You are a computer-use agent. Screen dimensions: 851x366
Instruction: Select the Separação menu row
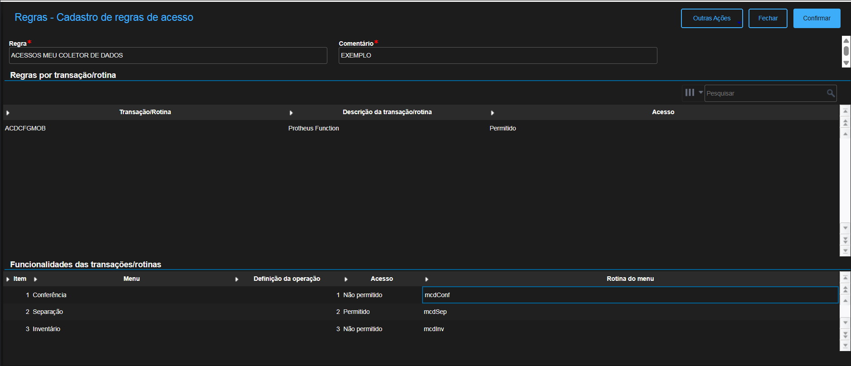(48, 312)
